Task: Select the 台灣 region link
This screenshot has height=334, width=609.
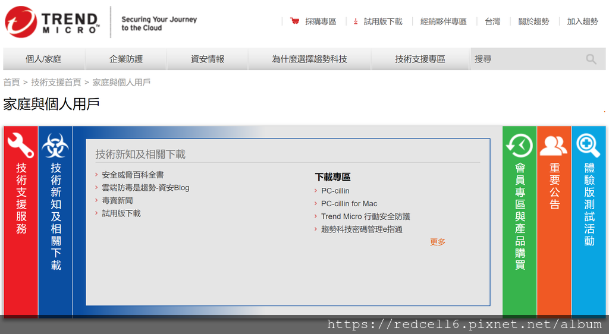Action: pos(492,21)
